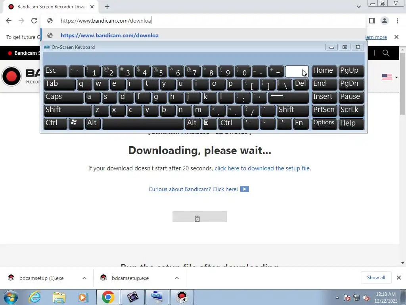The height and width of the screenshot is (305, 406).
Task: Click the left arrow key
Action: pos(251,124)
